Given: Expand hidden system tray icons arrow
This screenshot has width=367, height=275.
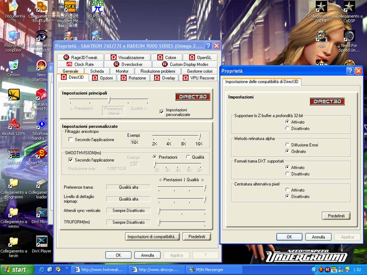Looking at the screenshot, I should 314,269.
